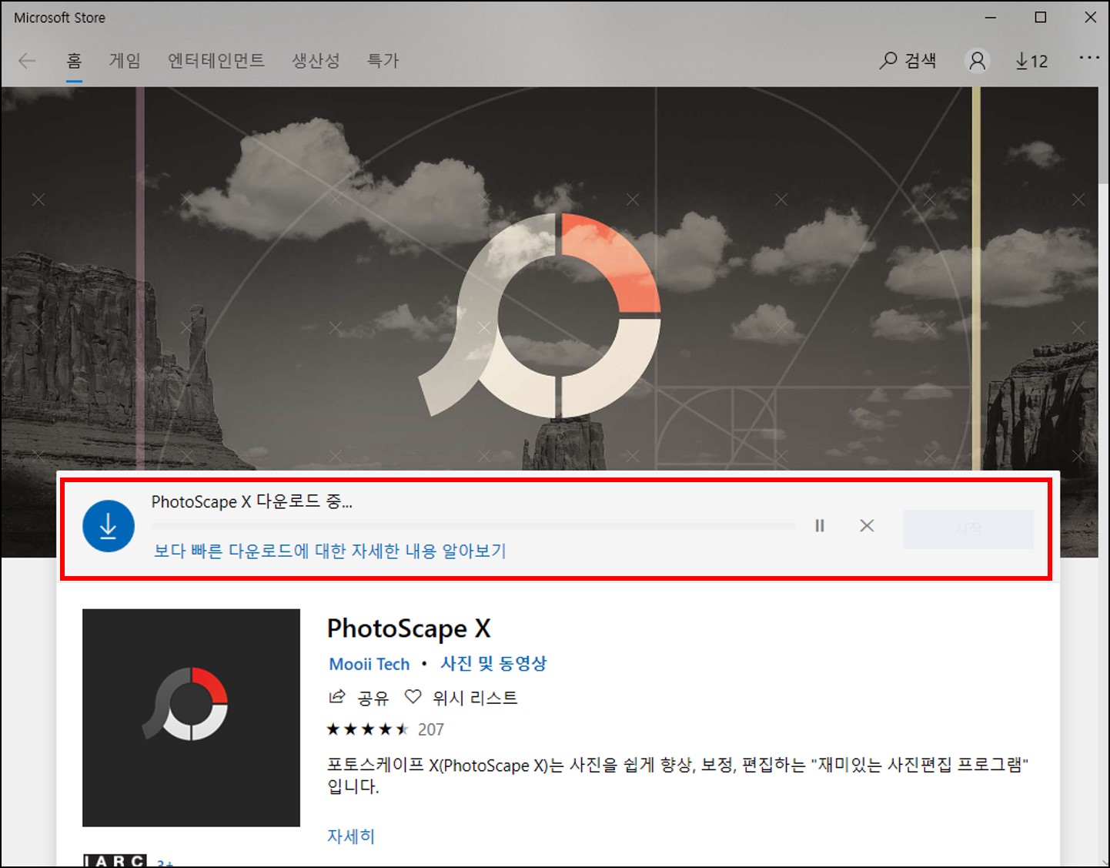This screenshot has width=1110, height=868.
Task: Share the app with 공유
Action: (x=359, y=698)
